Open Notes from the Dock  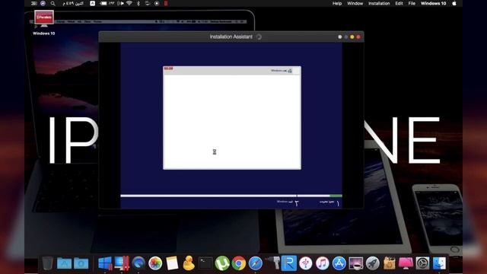tap(172, 263)
